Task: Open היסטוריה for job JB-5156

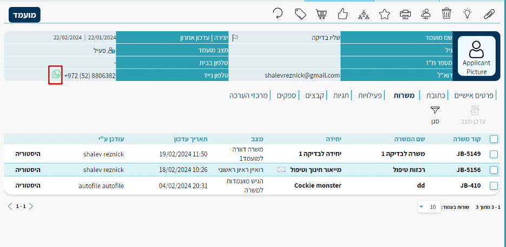Action: tap(28, 169)
